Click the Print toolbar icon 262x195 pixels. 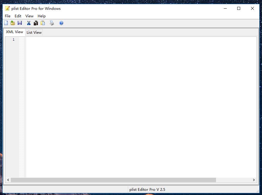52,23
